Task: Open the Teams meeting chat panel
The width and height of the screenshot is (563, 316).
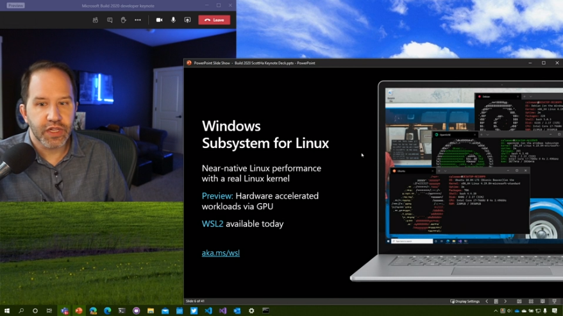Action: tap(110, 20)
